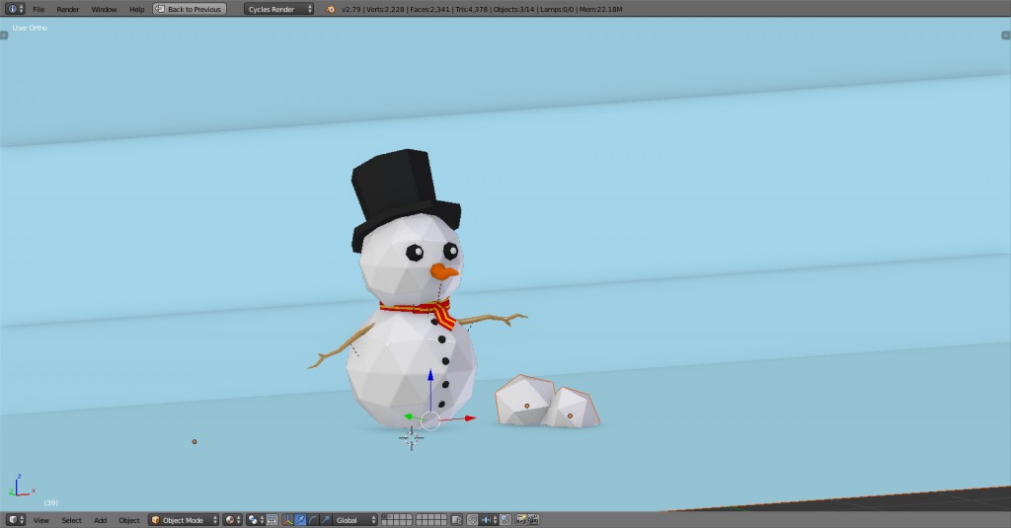Click the left snow rock object

pyautogui.click(x=523, y=401)
